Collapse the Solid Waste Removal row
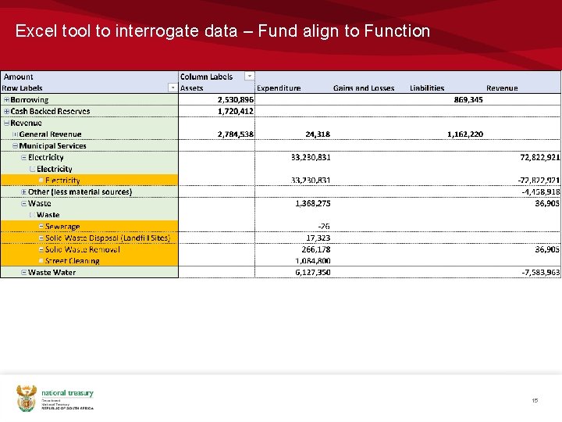Viewport: 562px width, 422px height. 41,249
